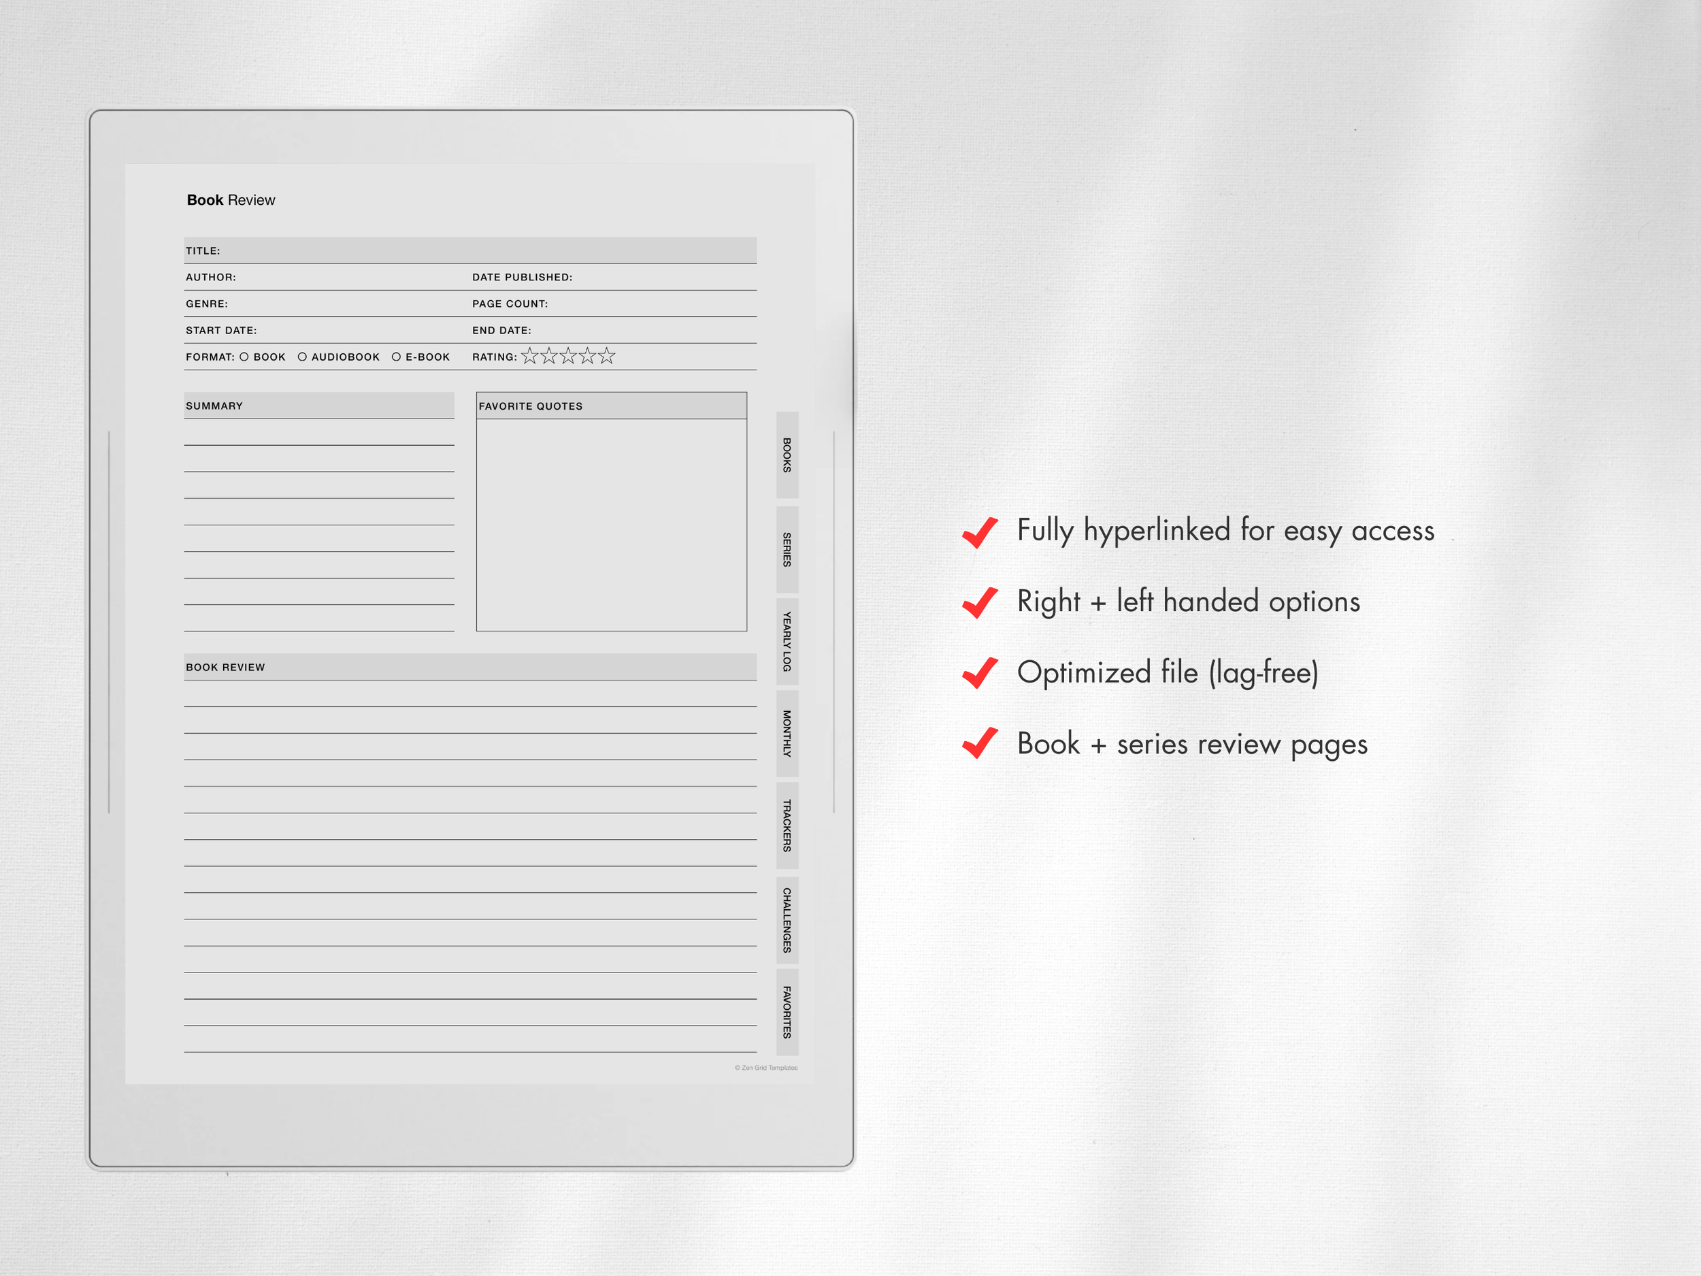Click the FORMAT label
This screenshot has width=1701, height=1276.
210,357
